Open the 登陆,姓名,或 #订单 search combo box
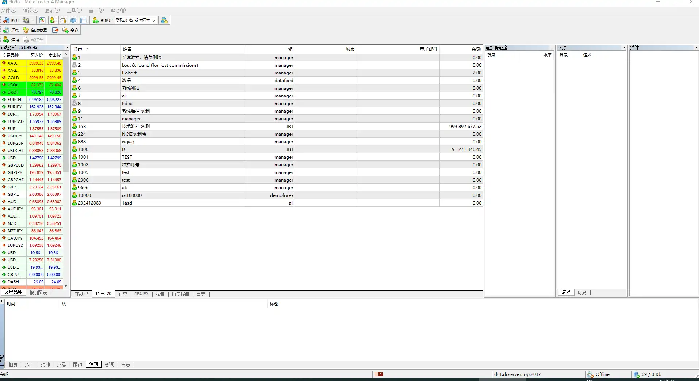Image resolution: width=699 pixels, height=381 pixels. pyautogui.click(x=136, y=20)
